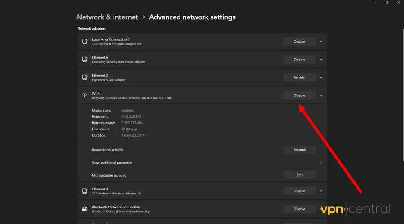
Task: Click Edit for more adapter options
Action: tap(299, 175)
